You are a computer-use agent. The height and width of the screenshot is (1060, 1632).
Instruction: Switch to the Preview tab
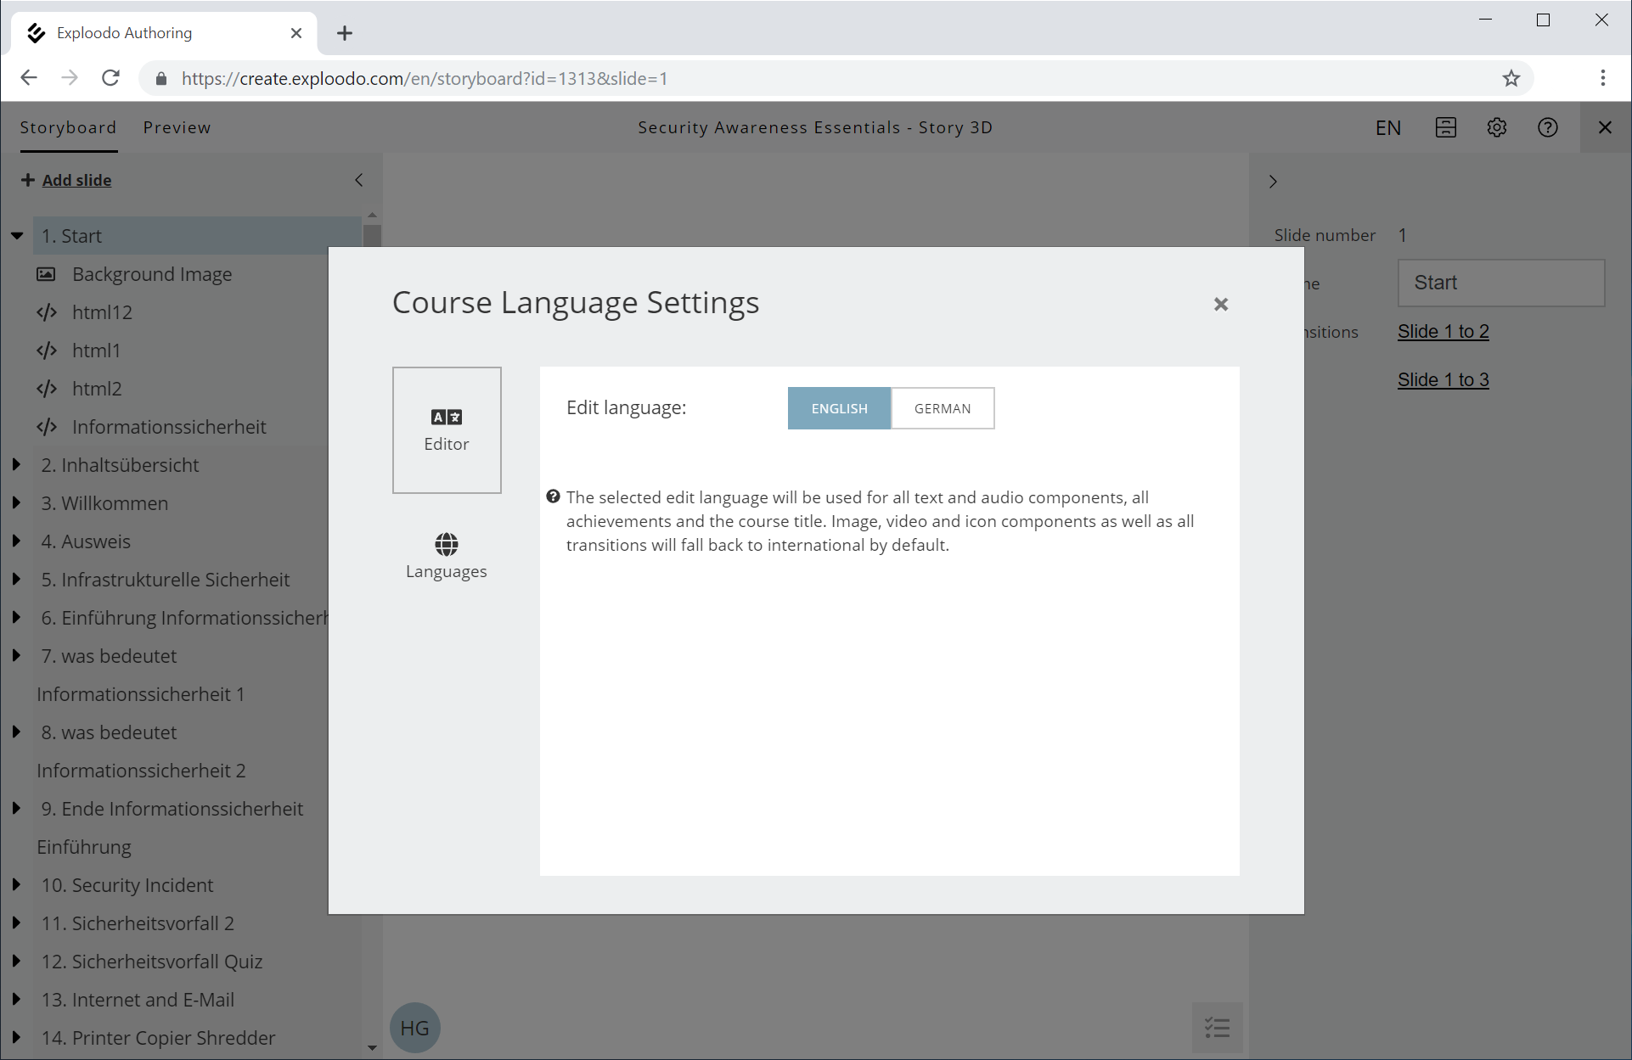[x=177, y=127]
